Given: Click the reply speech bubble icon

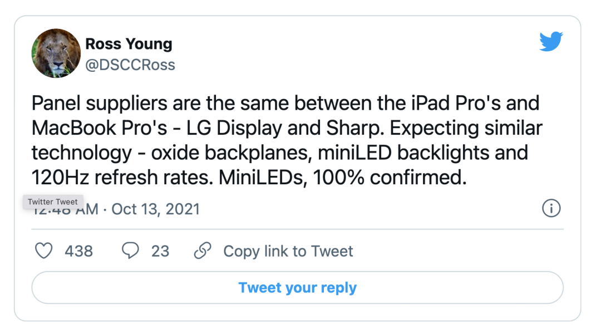Looking at the screenshot, I should [130, 251].
